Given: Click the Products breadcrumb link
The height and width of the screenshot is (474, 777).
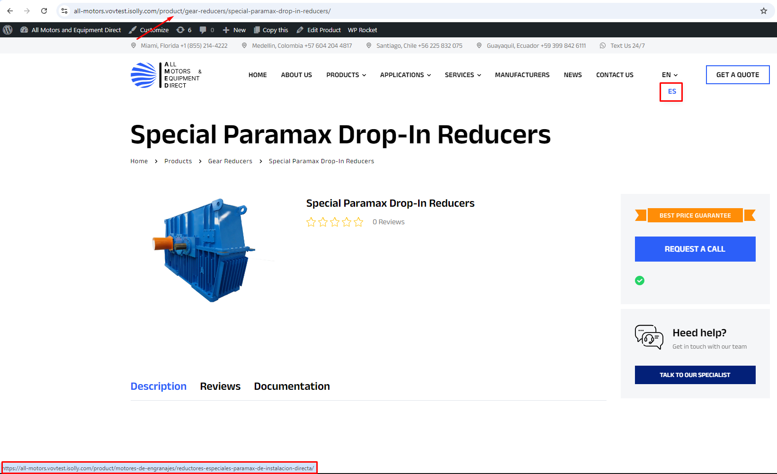Looking at the screenshot, I should click(x=178, y=161).
